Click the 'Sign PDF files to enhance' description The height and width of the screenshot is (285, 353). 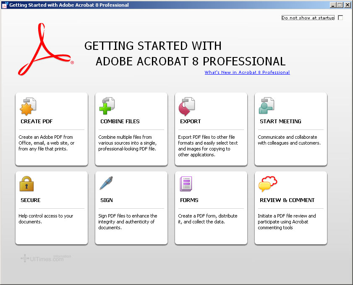coord(128,222)
